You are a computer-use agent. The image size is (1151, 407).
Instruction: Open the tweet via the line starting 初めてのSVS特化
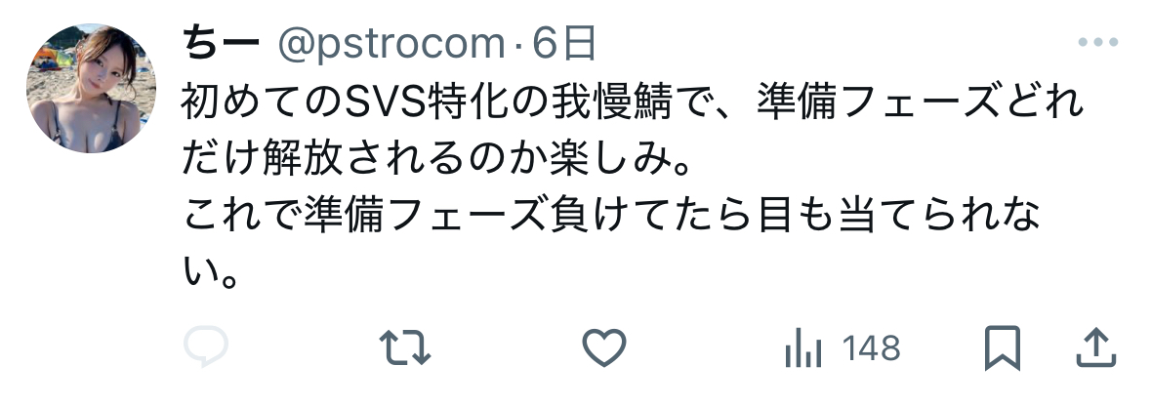coord(632,104)
